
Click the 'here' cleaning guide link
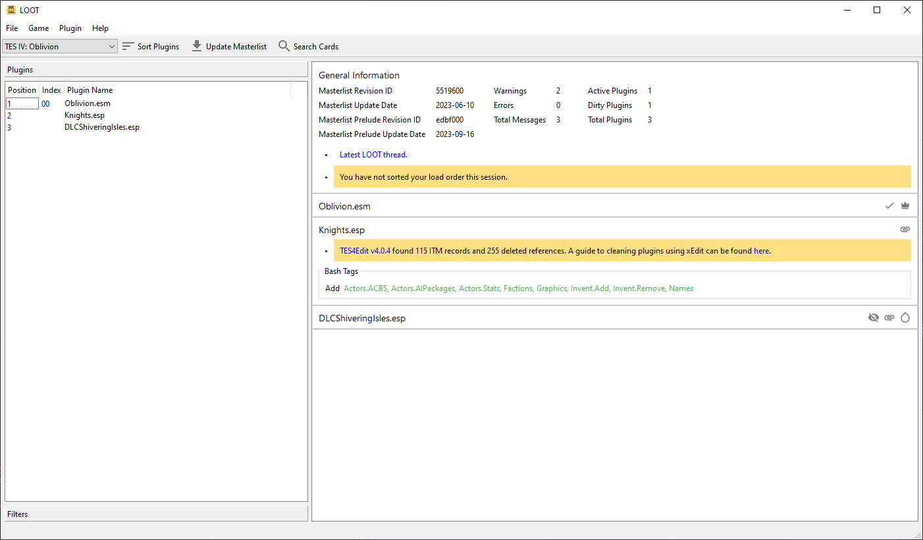click(x=762, y=251)
